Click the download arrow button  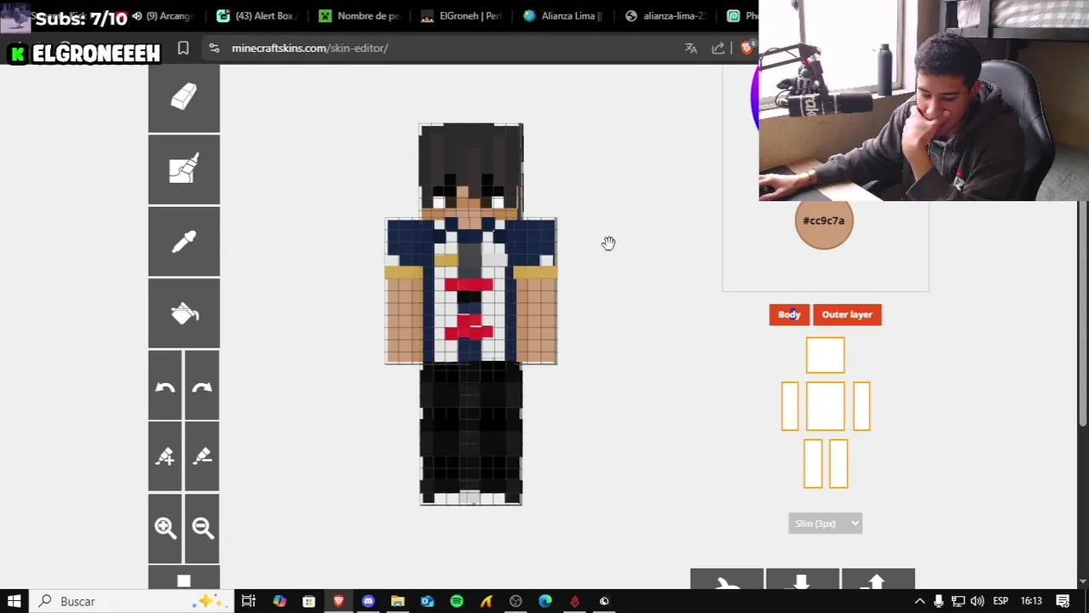(802, 581)
